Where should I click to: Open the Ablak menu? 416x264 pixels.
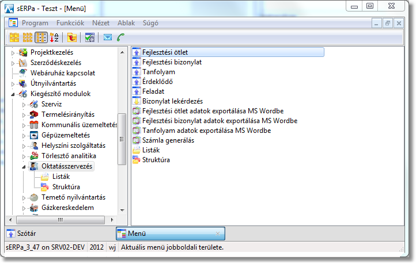coord(126,23)
